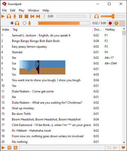Image resolution: width=127 pixels, height=151 pixels.
Task: Click the speech bubble icon in status bar
Action: tap(123, 148)
